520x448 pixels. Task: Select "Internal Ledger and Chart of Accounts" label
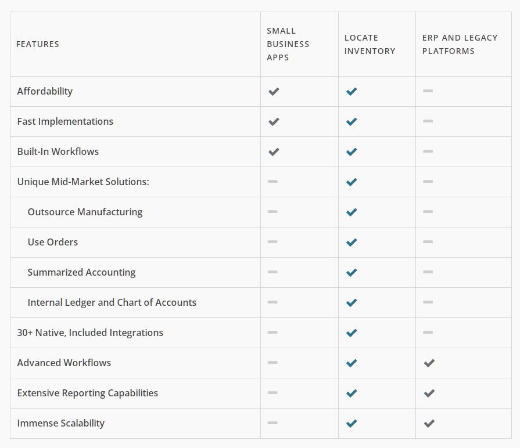point(112,302)
